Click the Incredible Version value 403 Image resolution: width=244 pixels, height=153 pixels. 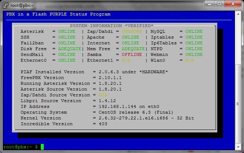pyautogui.click(x=103, y=124)
